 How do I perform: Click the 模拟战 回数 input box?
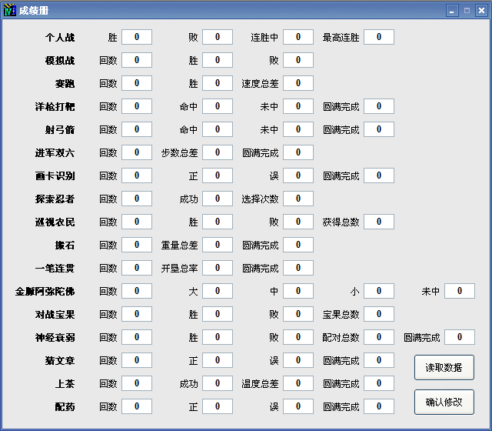click(137, 60)
